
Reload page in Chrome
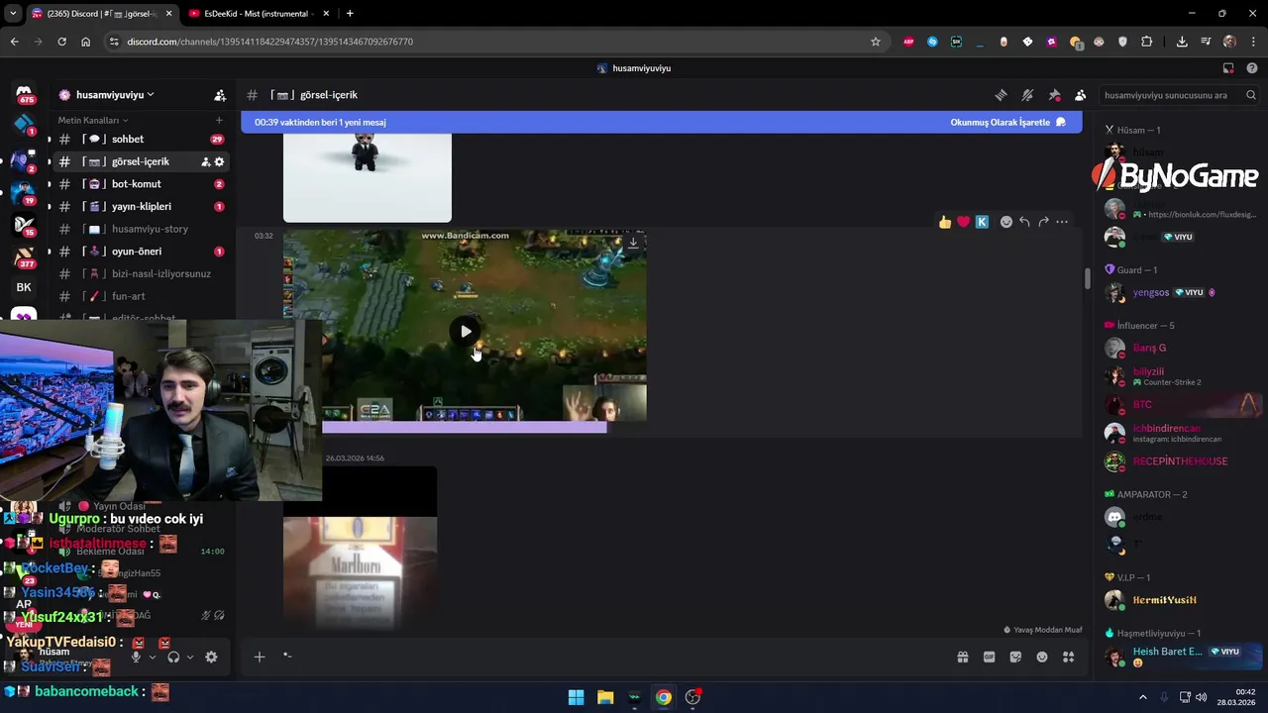tap(61, 42)
